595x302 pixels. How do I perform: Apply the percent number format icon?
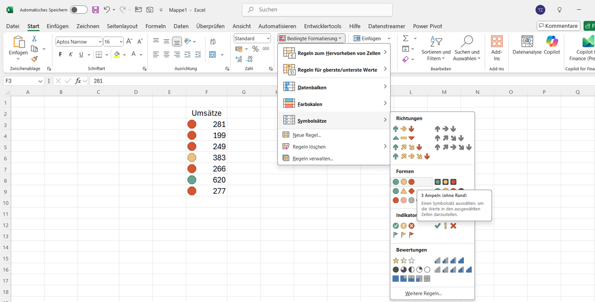point(255,49)
